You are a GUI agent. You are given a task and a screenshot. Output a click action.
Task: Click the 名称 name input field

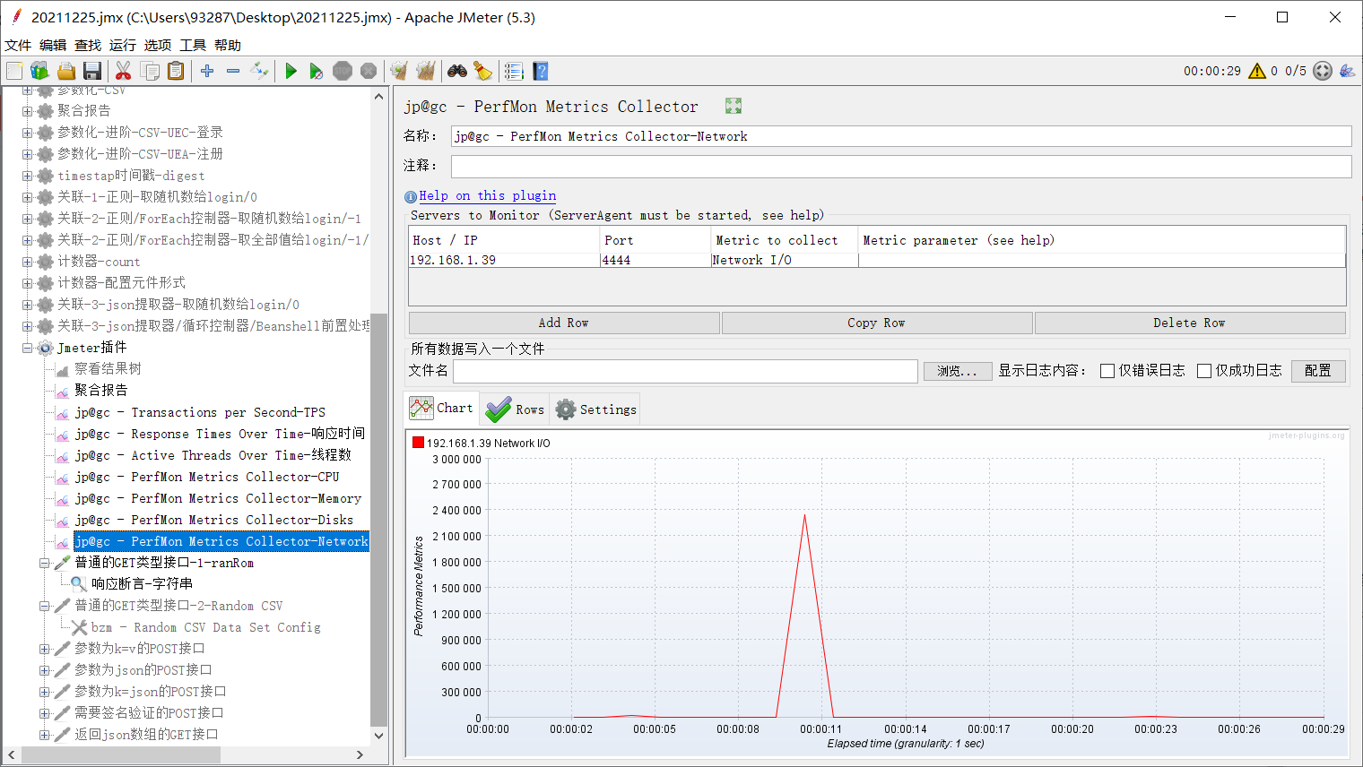click(x=901, y=136)
